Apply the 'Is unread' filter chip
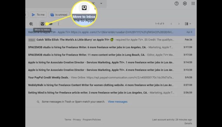222x127 pixels. pos(59,15)
